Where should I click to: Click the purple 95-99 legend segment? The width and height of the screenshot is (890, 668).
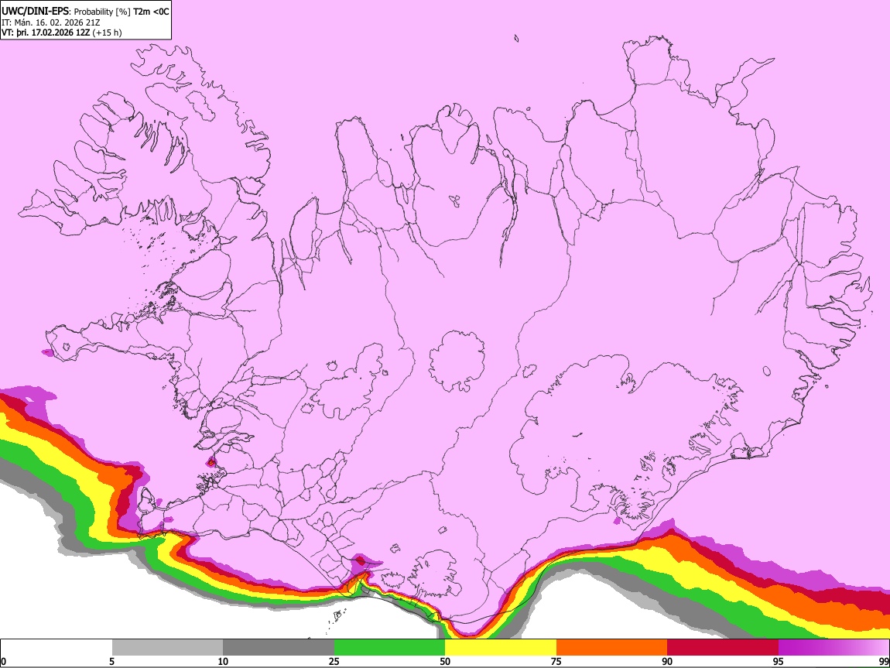click(x=834, y=648)
